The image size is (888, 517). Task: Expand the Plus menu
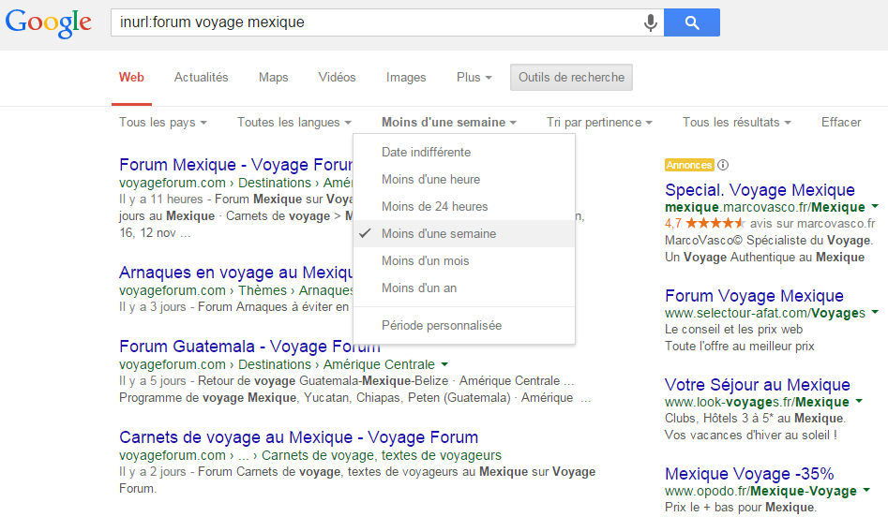pos(474,78)
